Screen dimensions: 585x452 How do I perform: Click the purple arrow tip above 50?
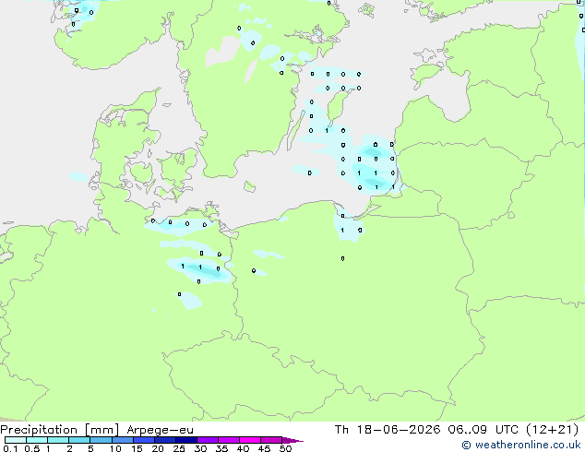pos(292,440)
